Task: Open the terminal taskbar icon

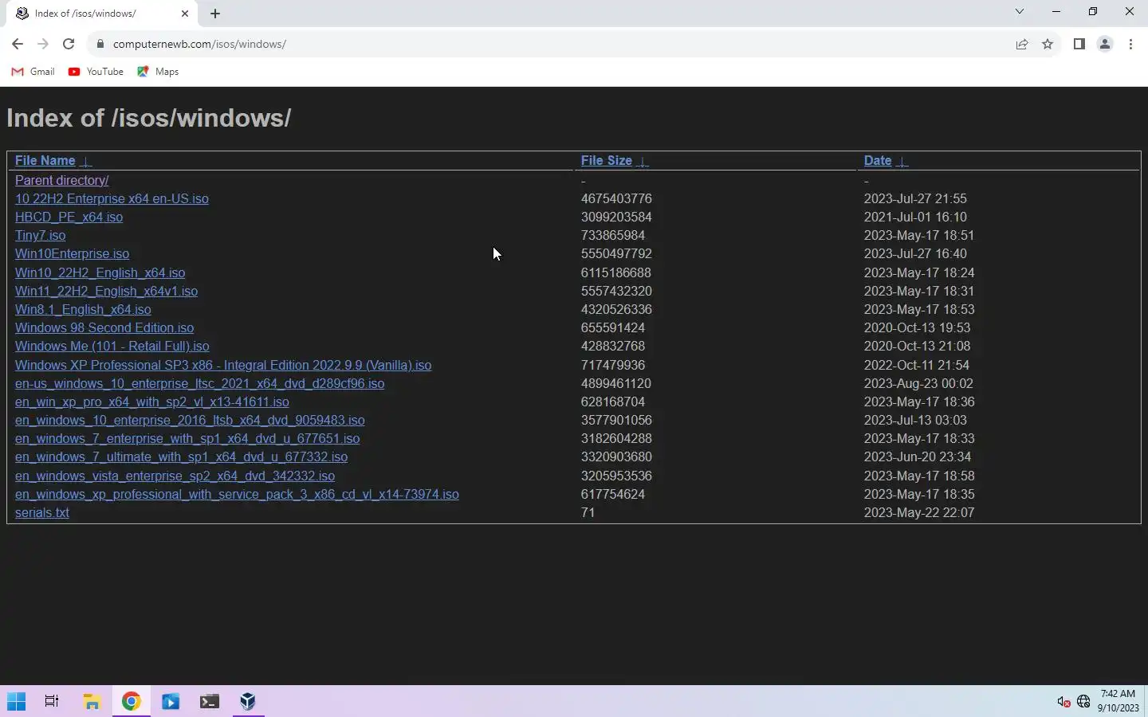Action: click(210, 702)
